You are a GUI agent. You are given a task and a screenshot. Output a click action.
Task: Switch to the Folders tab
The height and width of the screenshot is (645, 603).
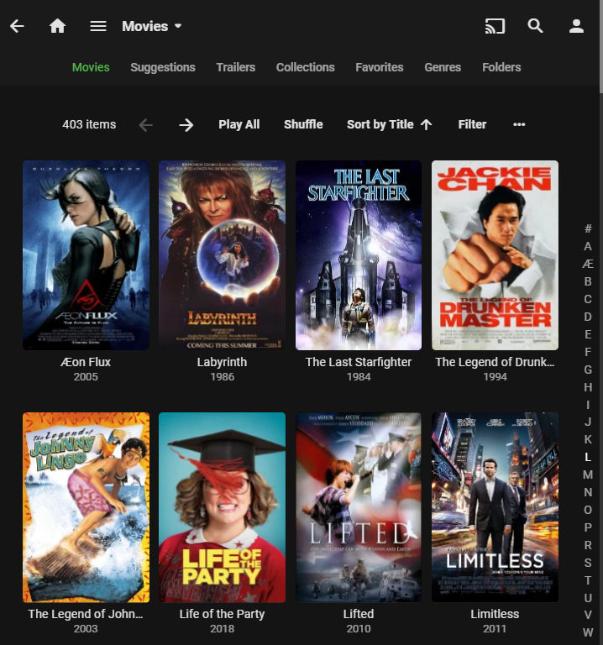tap(501, 67)
